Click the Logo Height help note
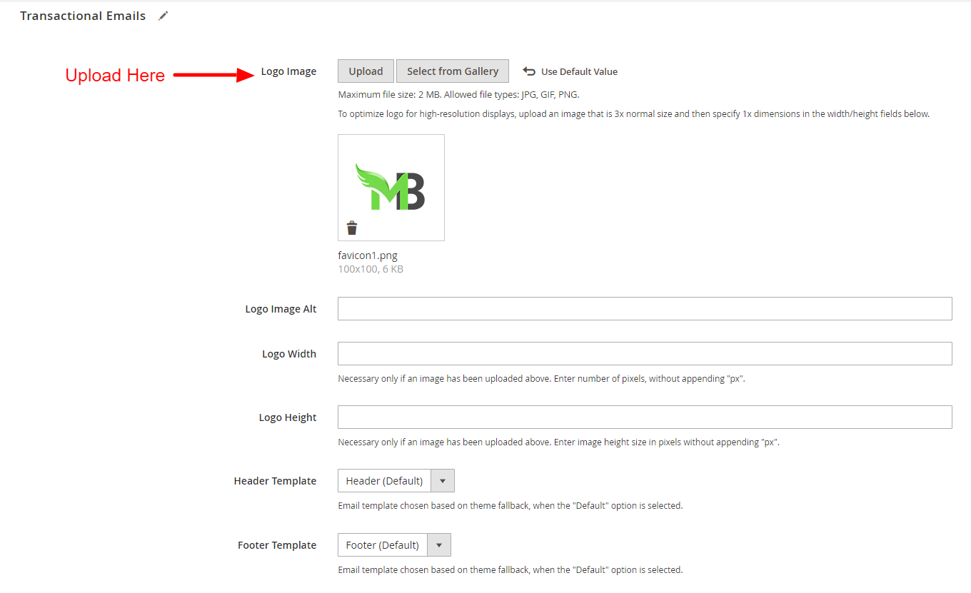The width and height of the screenshot is (971, 593). tap(558, 442)
